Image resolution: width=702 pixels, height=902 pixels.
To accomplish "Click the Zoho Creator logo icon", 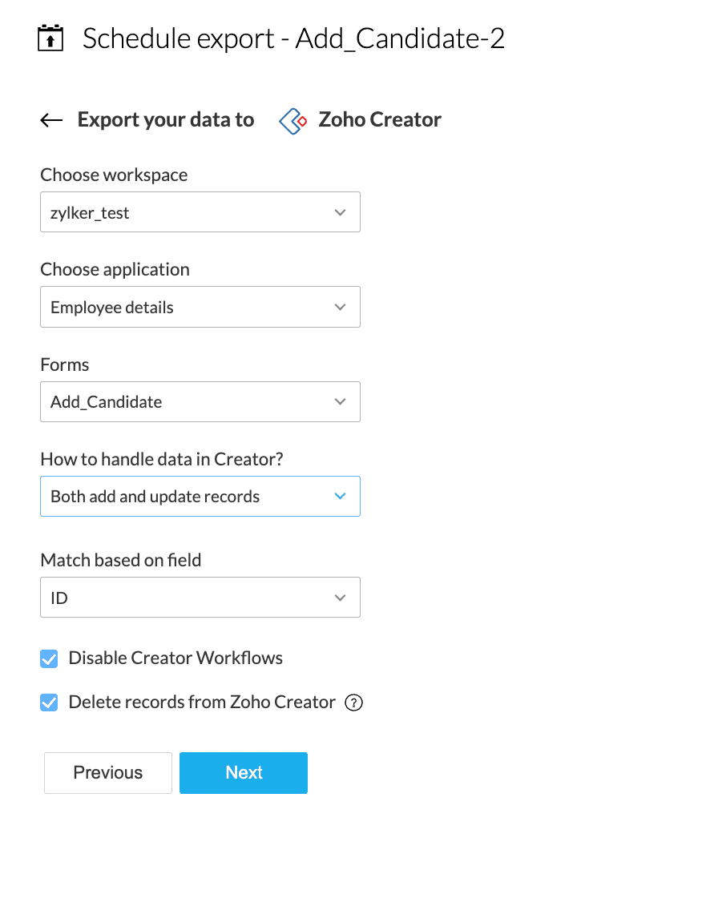I will 293,120.
